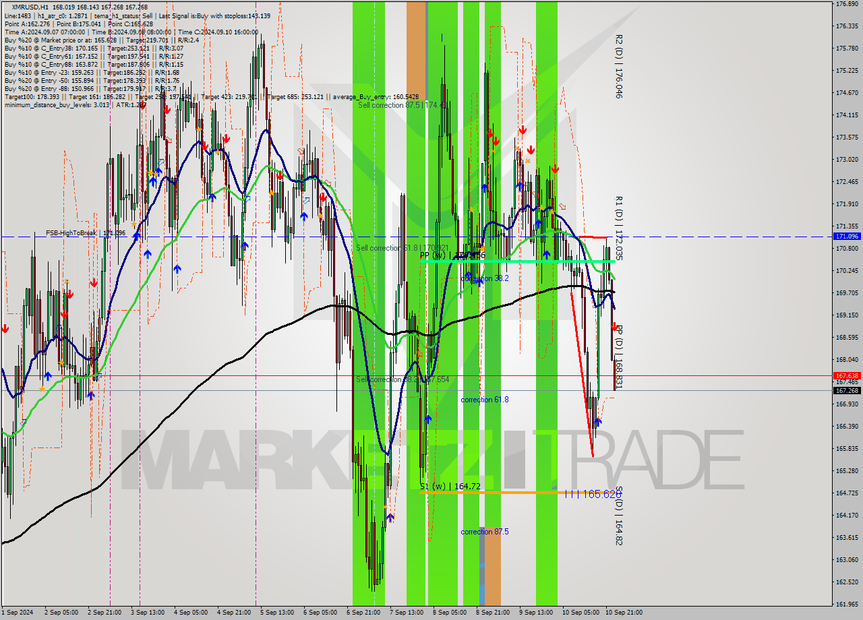Screen dimensions: 863x620
Task: Click the black 167.268 current price tag
Action: point(847,390)
